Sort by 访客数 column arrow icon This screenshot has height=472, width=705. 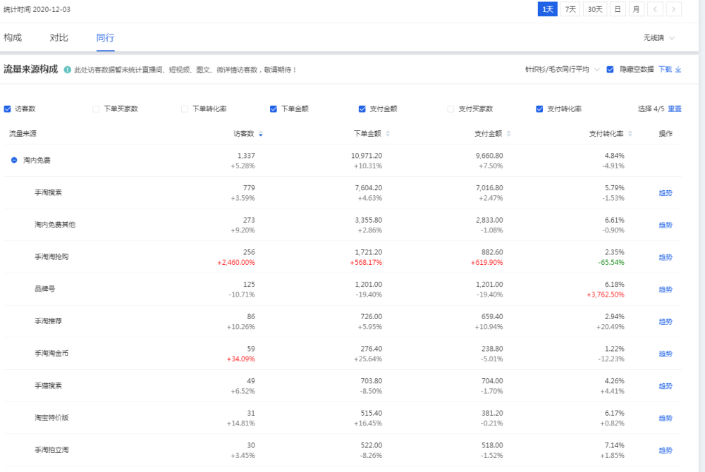261,134
